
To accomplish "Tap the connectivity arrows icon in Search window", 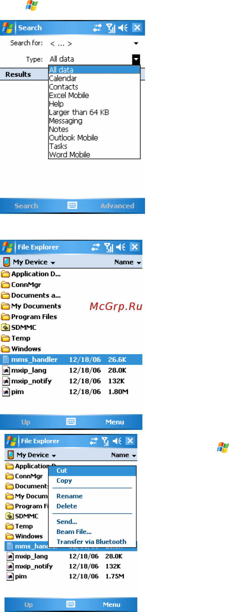I will [97, 28].
